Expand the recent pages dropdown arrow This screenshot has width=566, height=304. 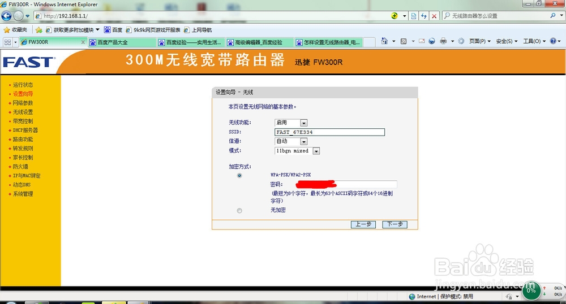tap(27, 16)
